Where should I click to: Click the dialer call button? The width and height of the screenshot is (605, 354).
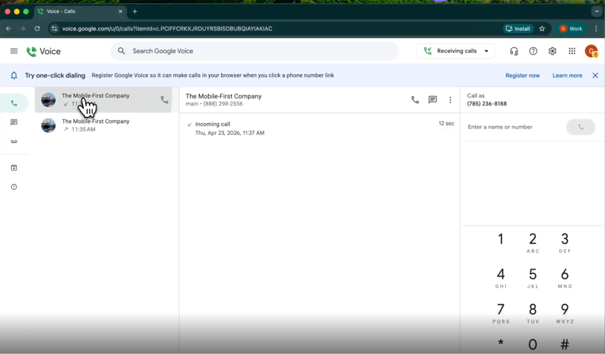(580, 127)
